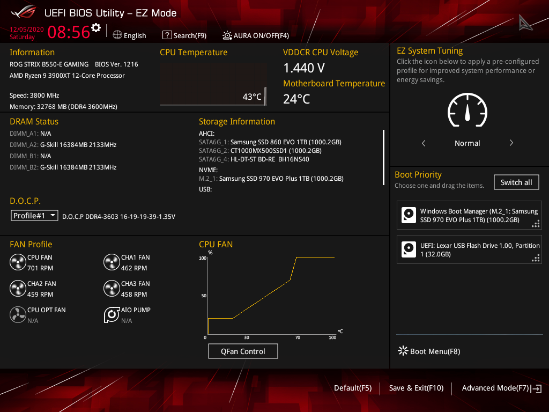Screen dimensions: 549x412
Task: Click the CPU FAN icon
Action: (18, 262)
